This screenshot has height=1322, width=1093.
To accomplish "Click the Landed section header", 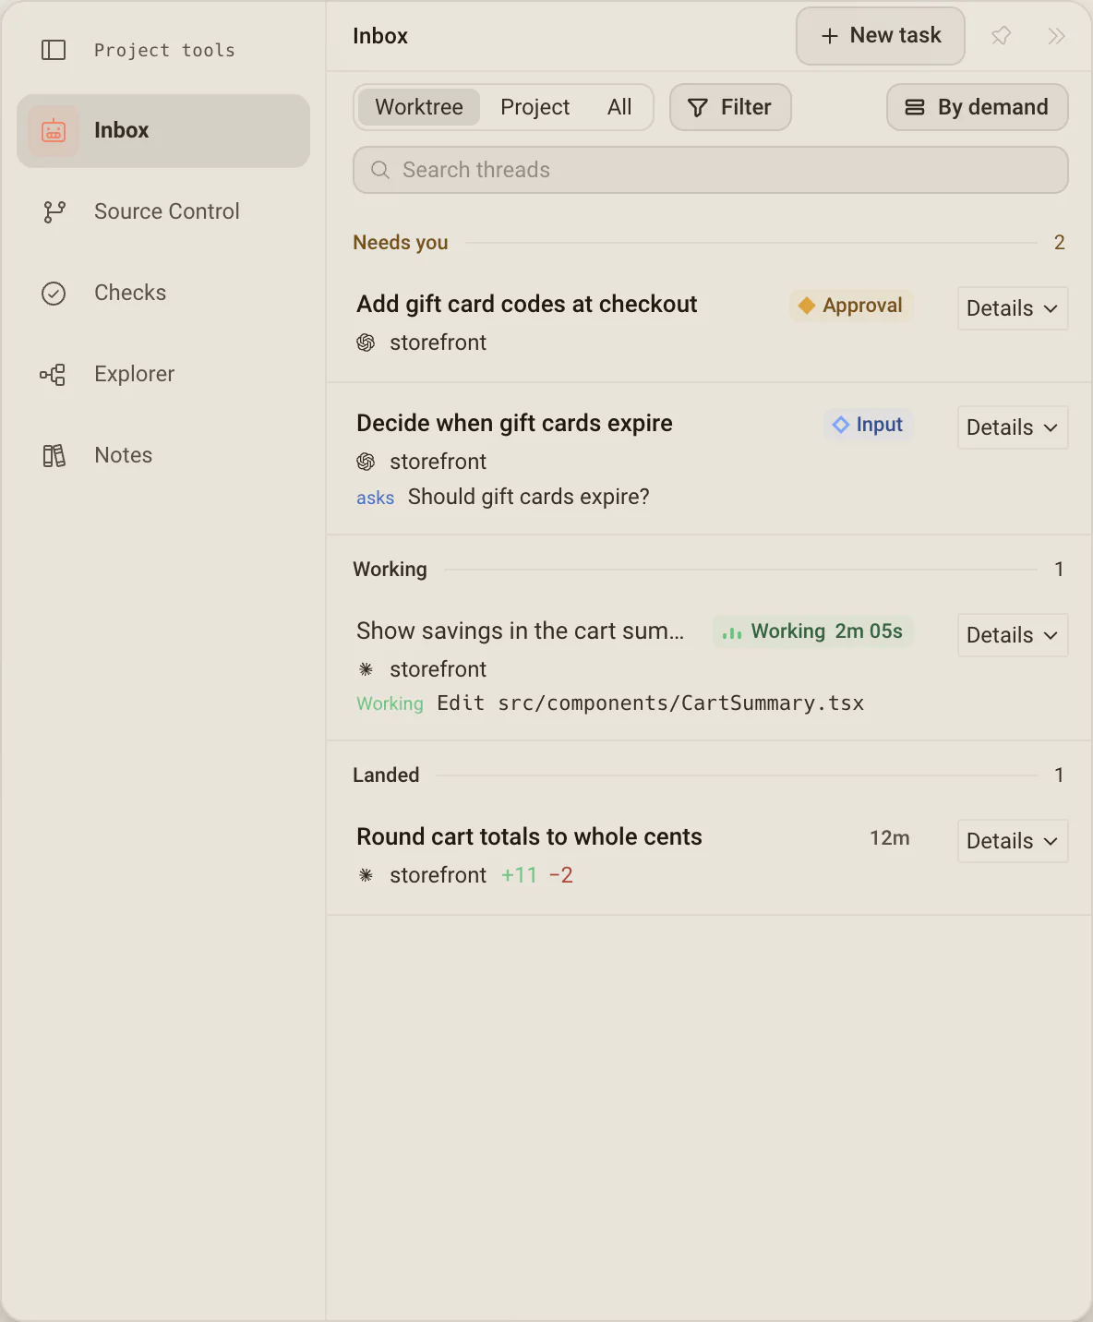I will [386, 775].
